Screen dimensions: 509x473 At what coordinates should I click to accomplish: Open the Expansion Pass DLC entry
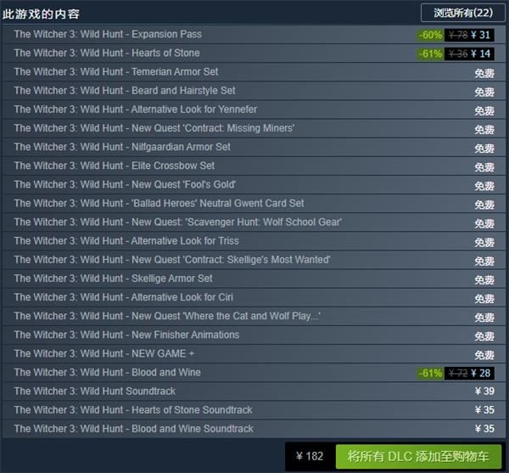point(254,35)
